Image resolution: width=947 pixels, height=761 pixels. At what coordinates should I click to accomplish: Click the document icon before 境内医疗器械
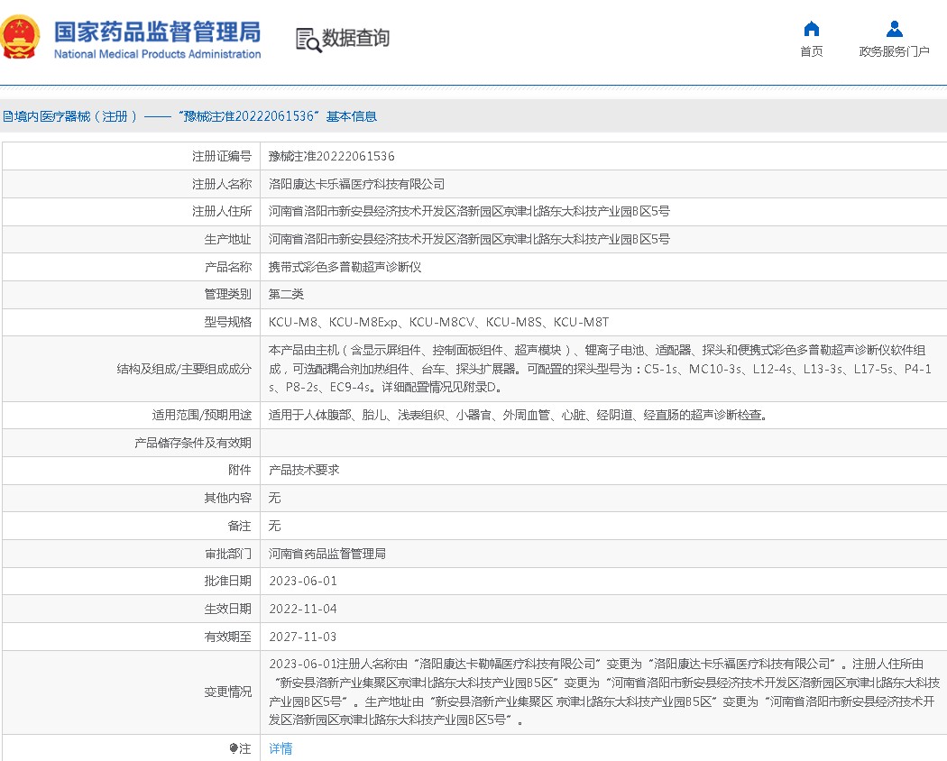point(6,116)
